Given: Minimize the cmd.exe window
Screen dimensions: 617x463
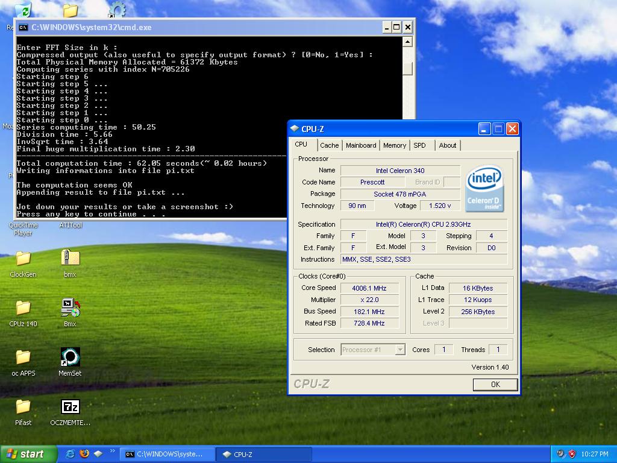Looking at the screenshot, I should [x=386, y=27].
